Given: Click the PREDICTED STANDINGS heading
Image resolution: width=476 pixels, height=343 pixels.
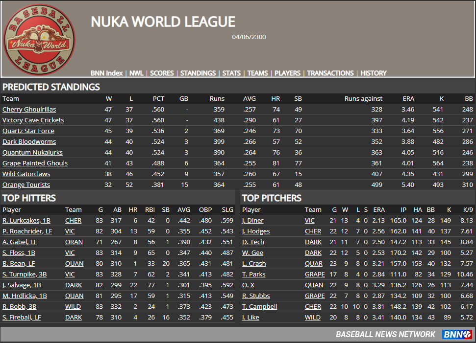Looking at the screenshot, I should coord(51,87).
